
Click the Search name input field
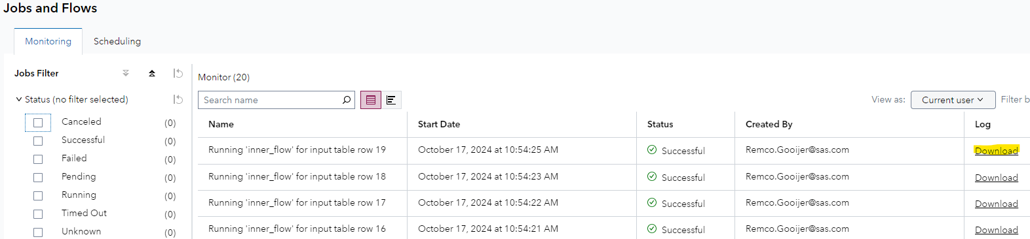tap(270, 100)
